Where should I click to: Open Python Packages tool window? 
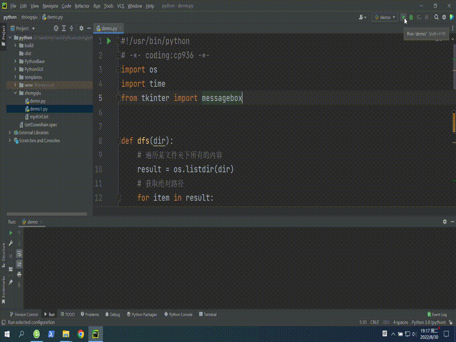pyautogui.click(x=142, y=315)
